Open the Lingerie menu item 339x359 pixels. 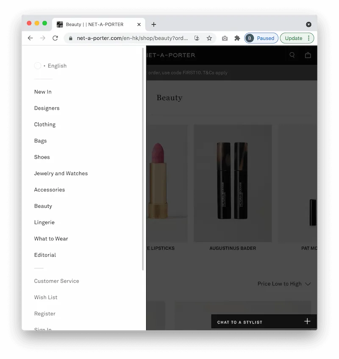click(x=44, y=223)
